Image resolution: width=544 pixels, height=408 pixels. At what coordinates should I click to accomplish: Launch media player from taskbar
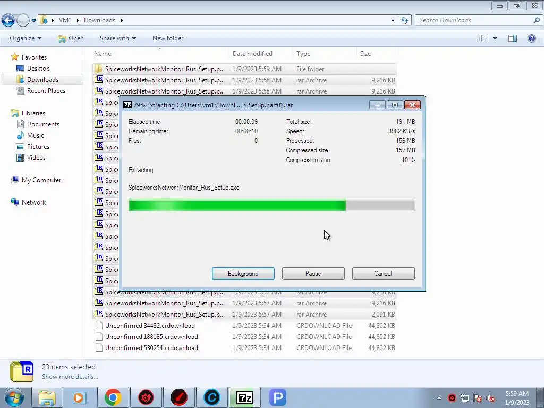(x=80, y=397)
